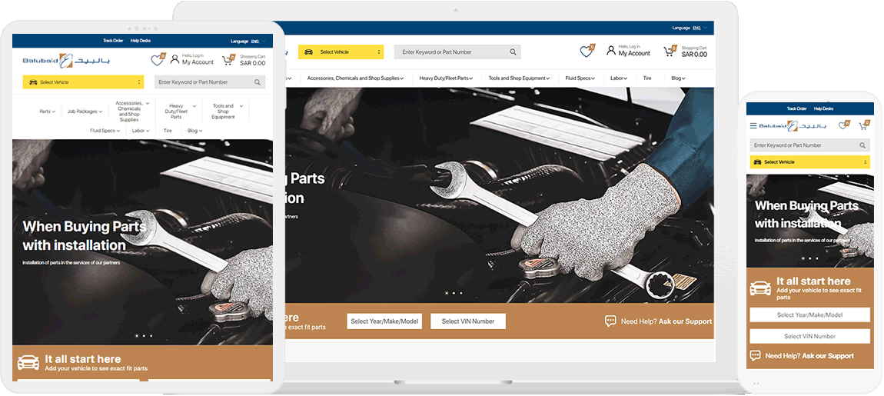Click Select Year/Make/Model on the laptop
Screen dimensions: 884x396
pyautogui.click(x=384, y=321)
